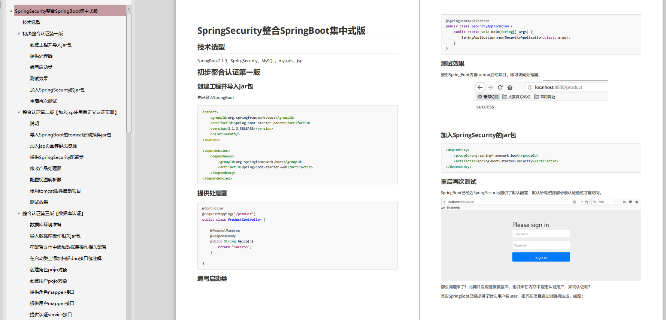This screenshot has height=320, width=666.
Task: Open 初步整合认证第一版 outline entry
Action: pos(43,34)
